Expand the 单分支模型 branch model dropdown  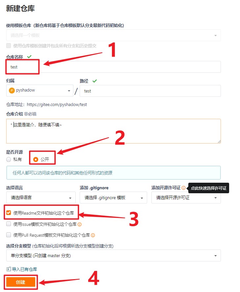pyautogui.click(x=114, y=255)
